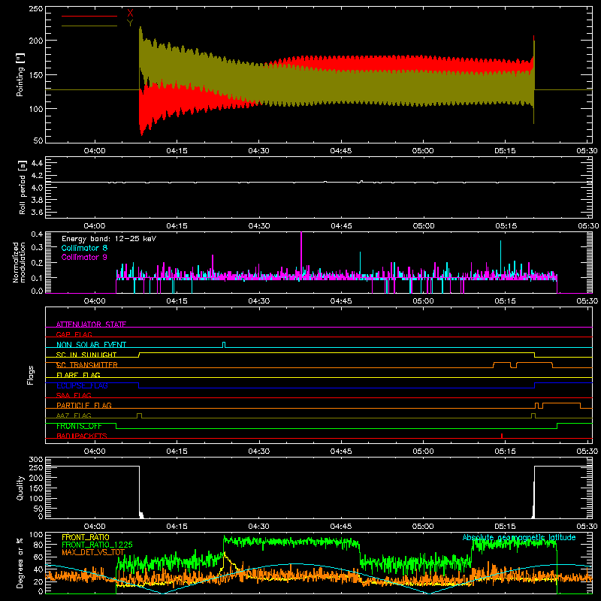Click the 05:15 tick label under Pointing plot
601x601 pixels.
click(505, 151)
